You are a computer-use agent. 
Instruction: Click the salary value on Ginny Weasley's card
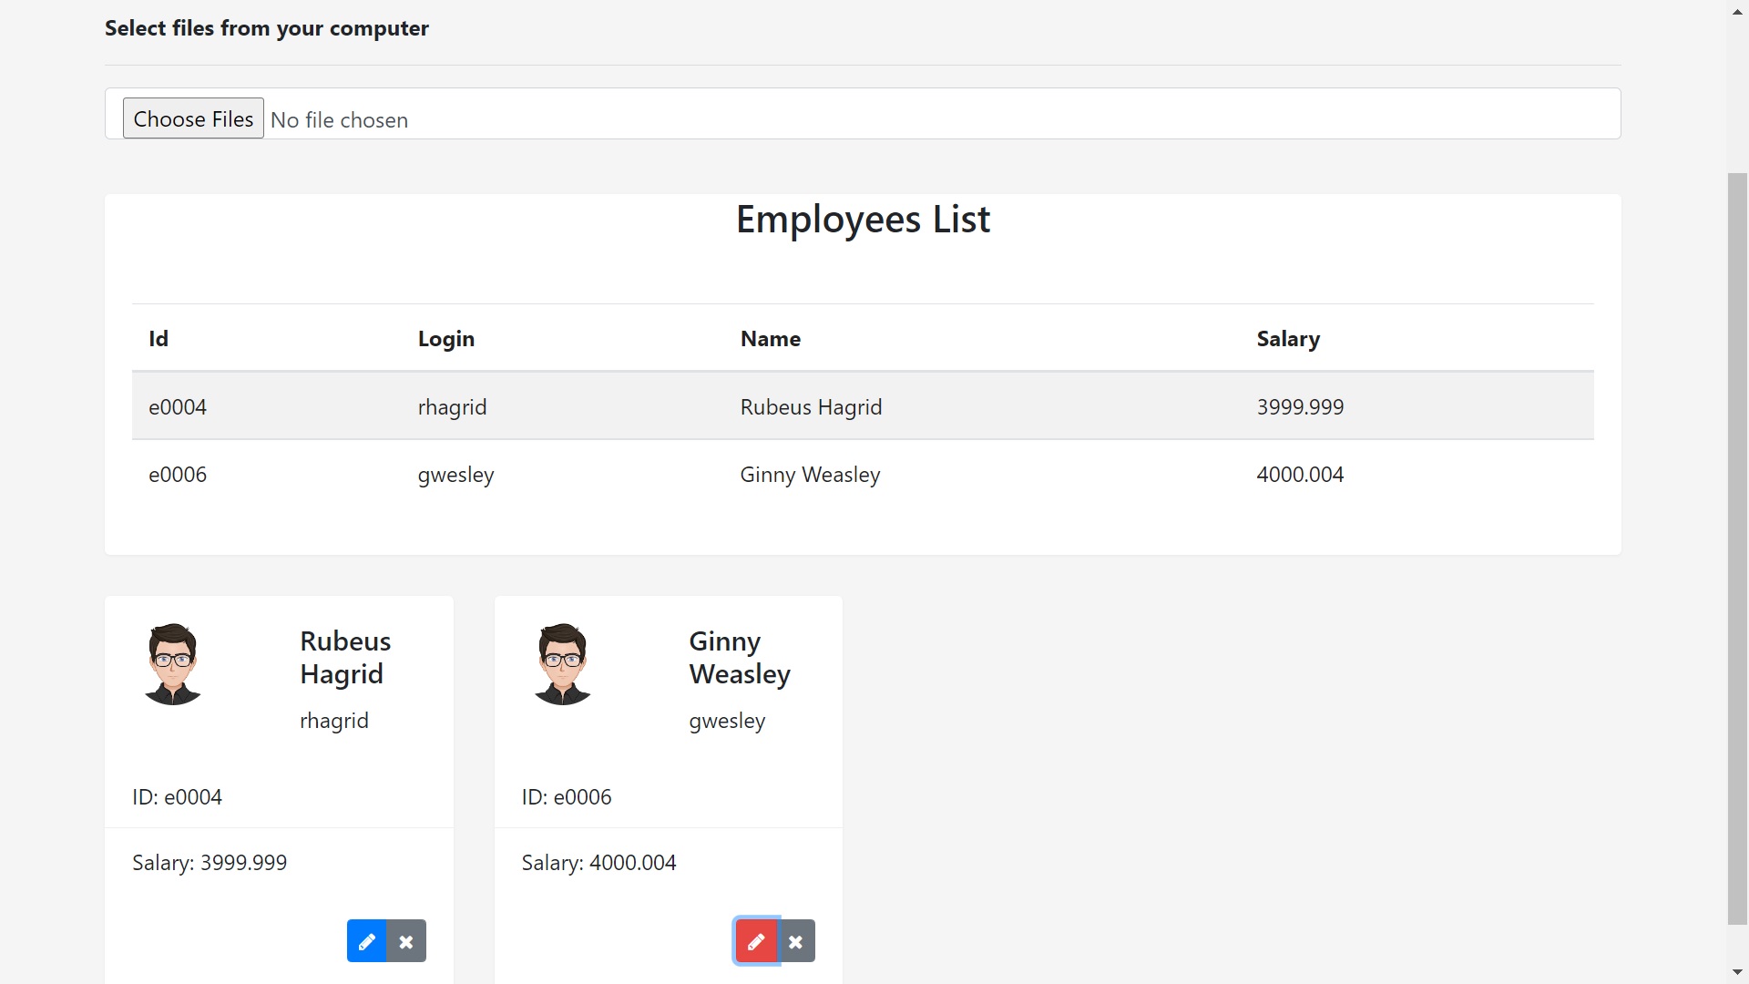point(598,862)
